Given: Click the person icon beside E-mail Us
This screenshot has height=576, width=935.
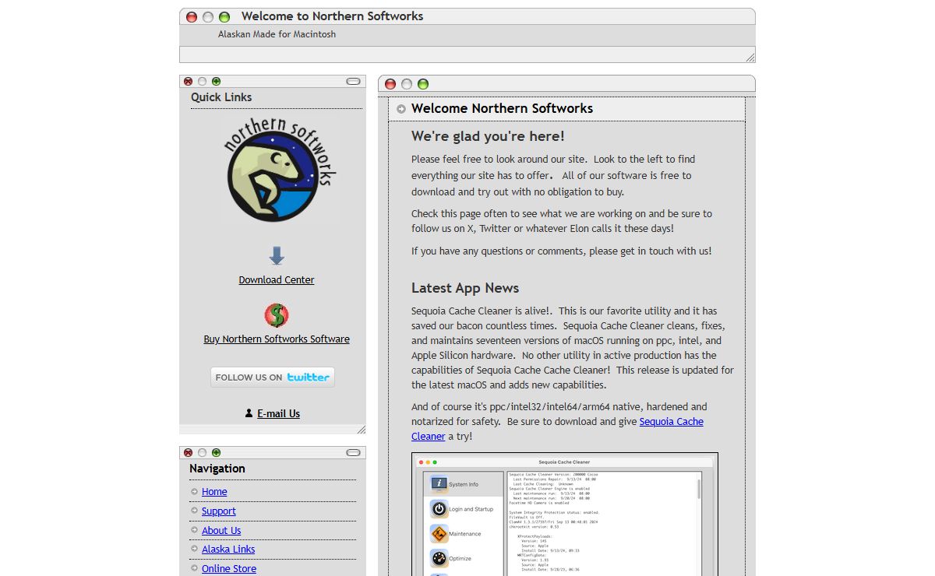Looking at the screenshot, I should [249, 413].
